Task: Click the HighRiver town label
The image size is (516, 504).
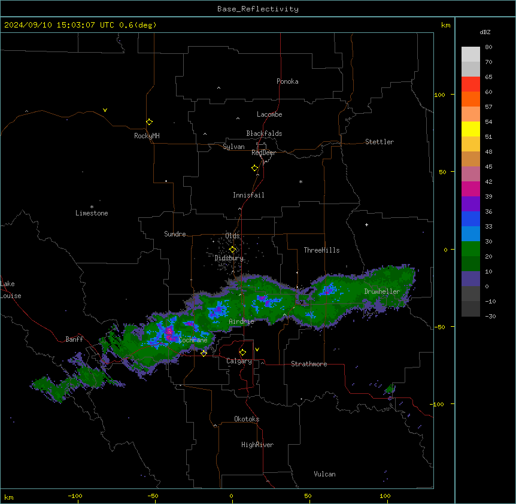Action: click(x=257, y=445)
